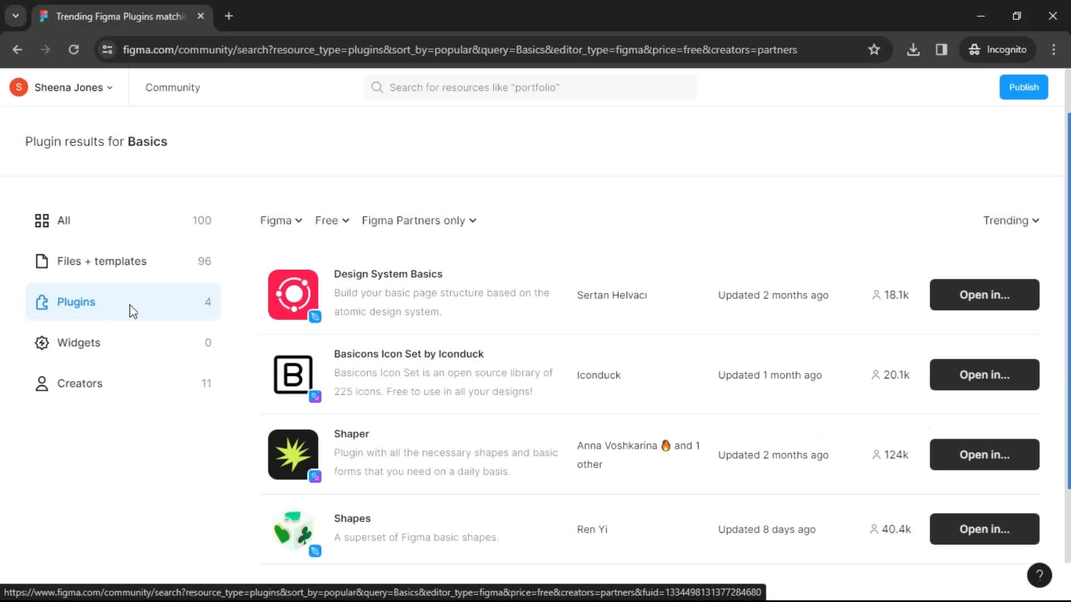
Task: Open the tab search dropdown arrow
Action: pyautogui.click(x=16, y=16)
